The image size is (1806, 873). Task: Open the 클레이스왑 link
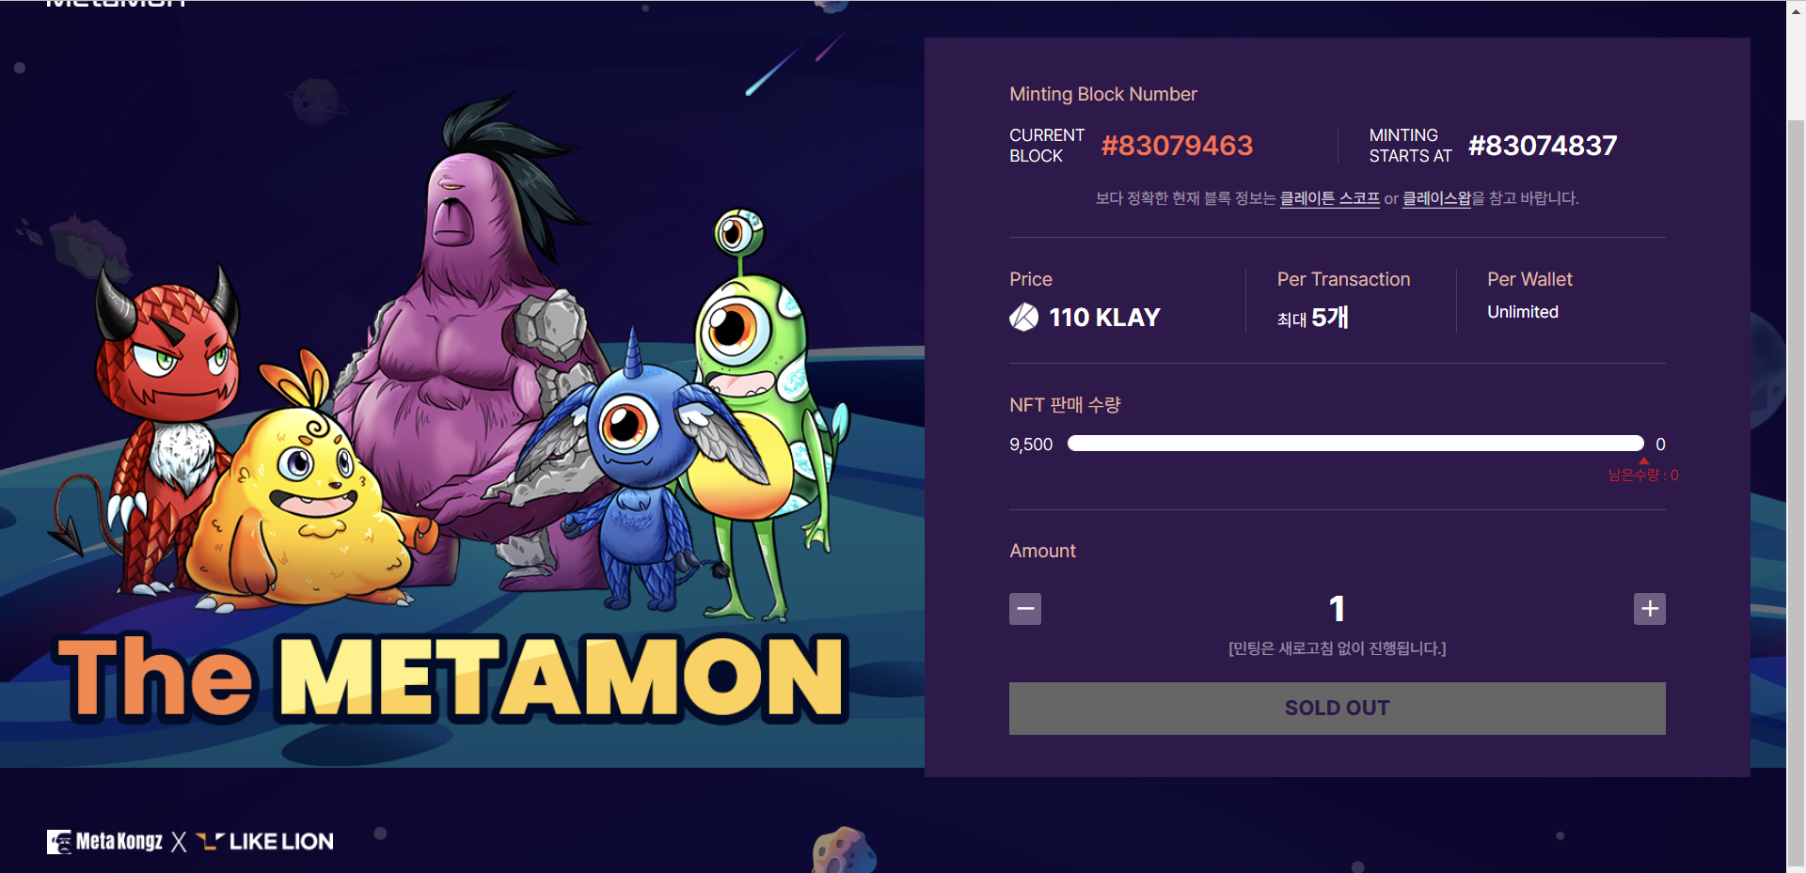click(1436, 198)
